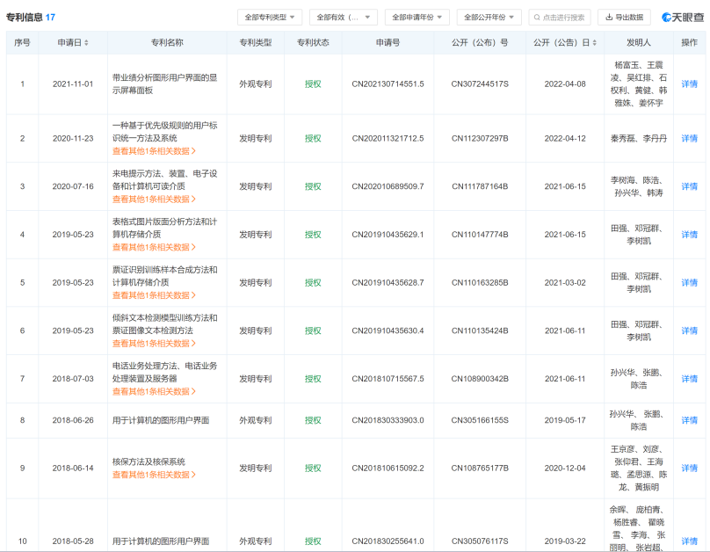This screenshot has width=710, height=552.
Task: Open the 全部专利类型 dropdown
Action: [270, 18]
